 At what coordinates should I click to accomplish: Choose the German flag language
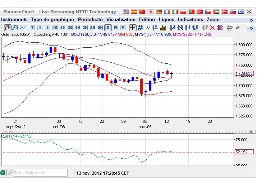tap(159, 12)
